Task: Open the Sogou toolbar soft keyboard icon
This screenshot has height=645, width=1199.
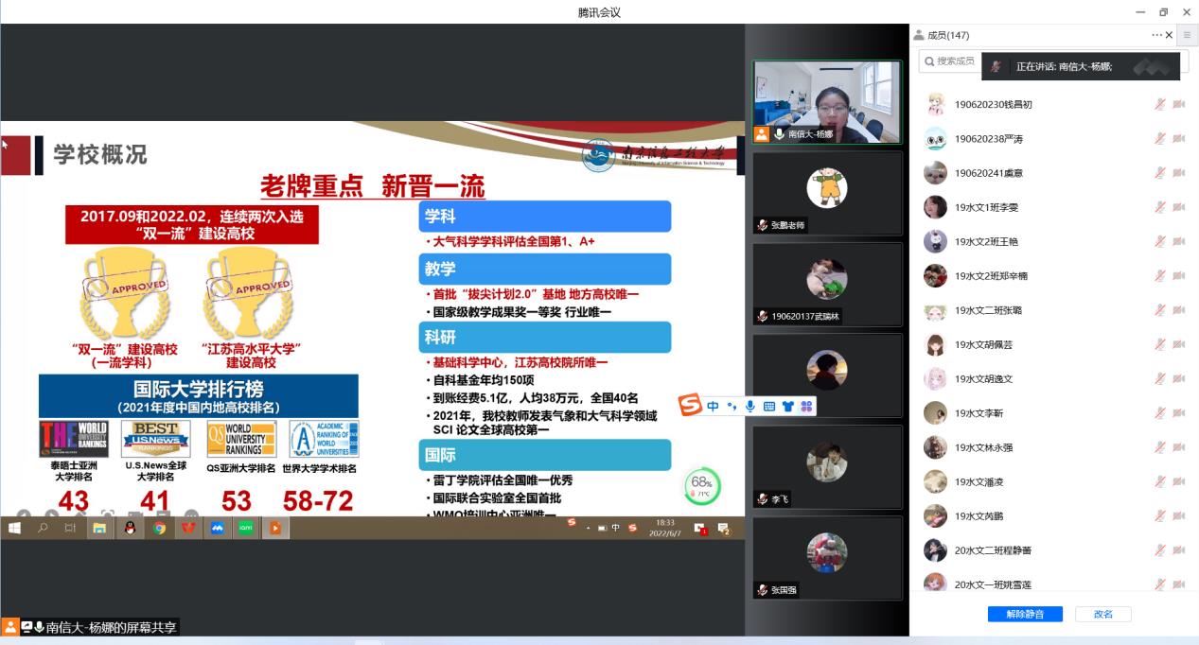Action: (768, 407)
